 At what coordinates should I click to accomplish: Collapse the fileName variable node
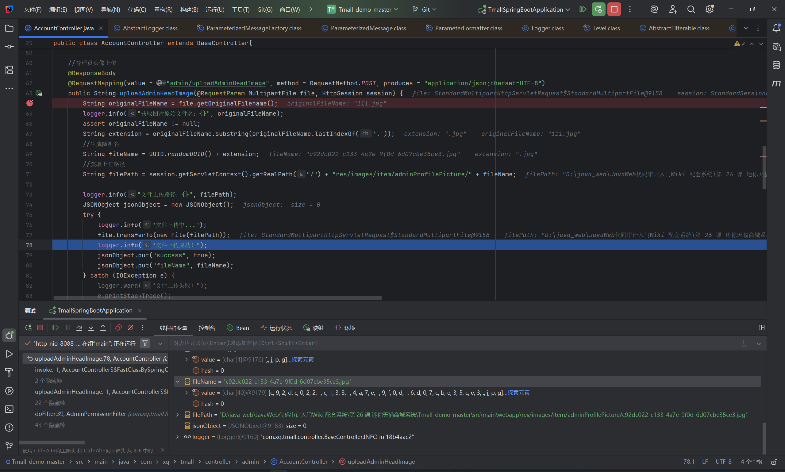click(178, 382)
